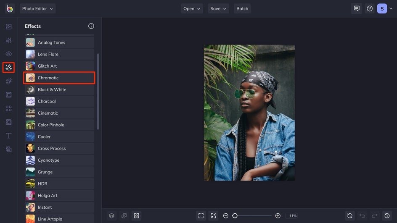This screenshot has height=223, width=397.
Task: Click the fit to screen icon
Action: coord(201,216)
